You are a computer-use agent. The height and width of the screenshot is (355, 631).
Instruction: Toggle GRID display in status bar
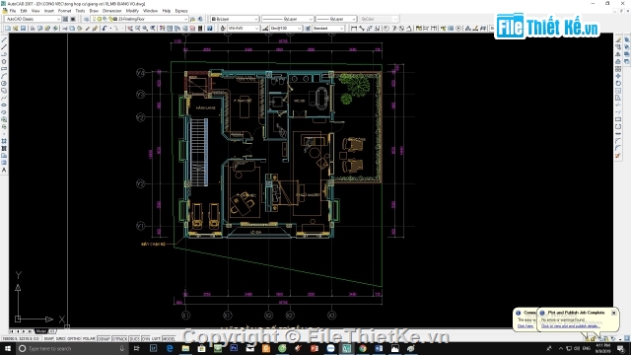(x=60, y=339)
